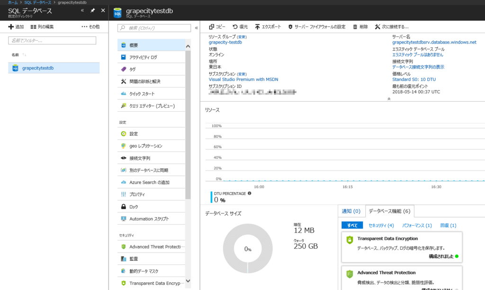The height and width of the screenshot is (290, 485).
Task: Collapse the essentials section with the up chevron
Action: [x=389, y=99]
